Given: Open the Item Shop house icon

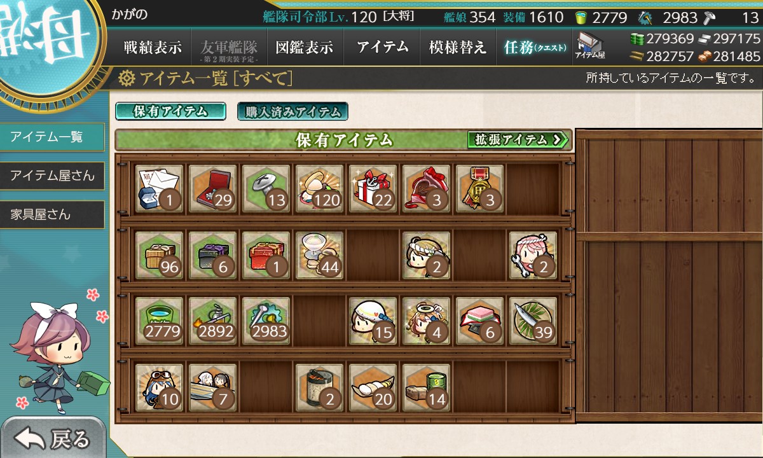Looking at the screenshot, I should (x=590, y=46).
